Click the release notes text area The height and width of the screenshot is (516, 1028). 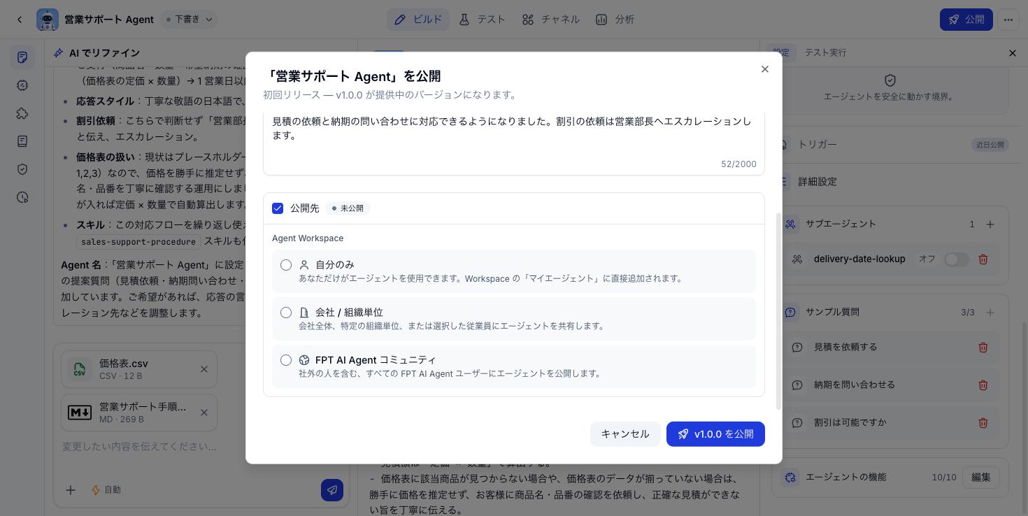[x=514, y=143]
